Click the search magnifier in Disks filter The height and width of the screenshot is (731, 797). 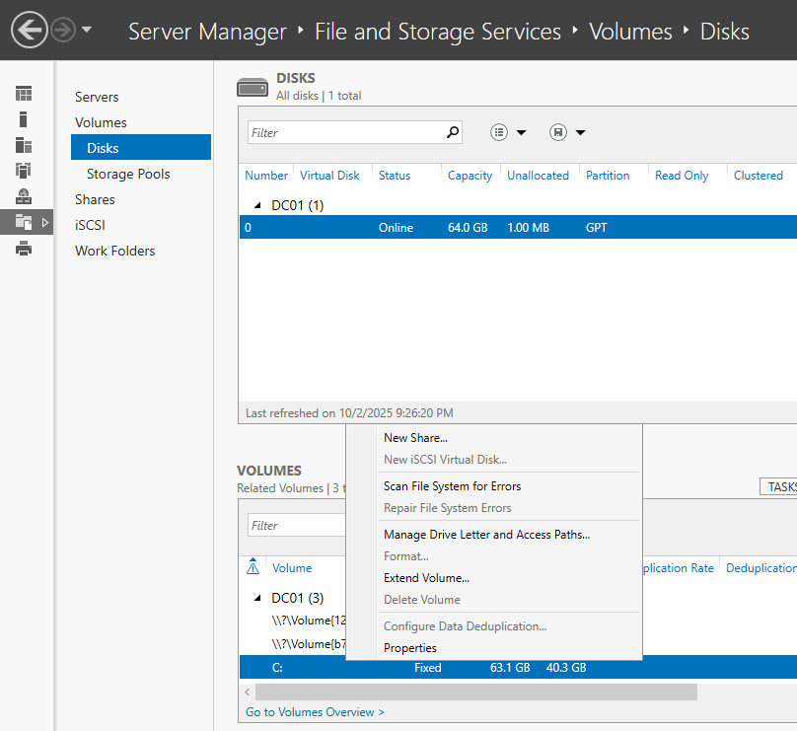(453, 132)
